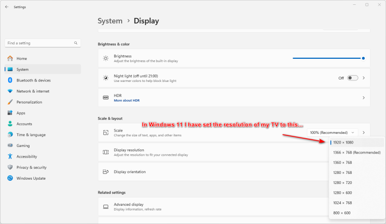
Task: Open Windows Update in the sidebar
Action: click(x=31, y=178)
